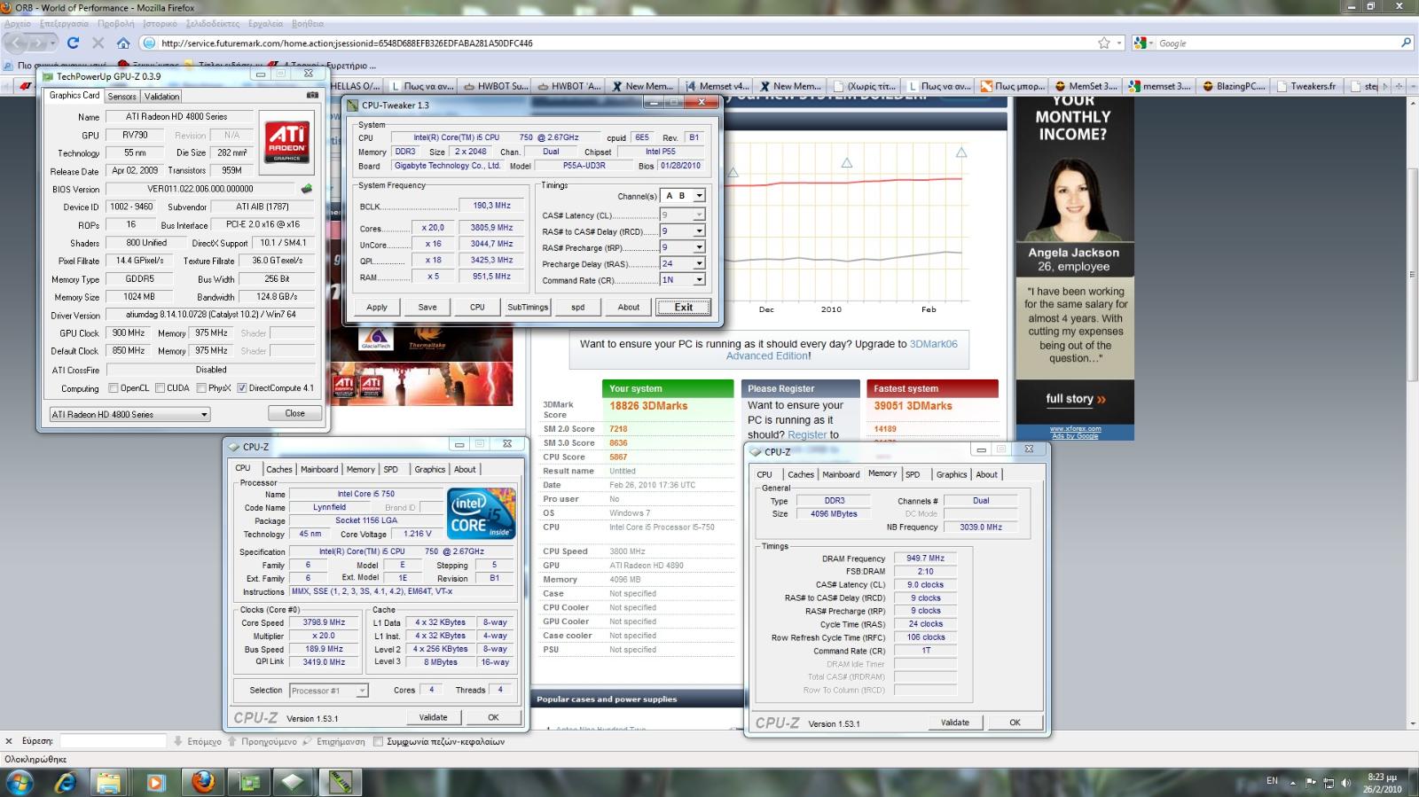This screenshot has width=1419, height=797.
Task: Click Validate in left CPU-Z window
Action: click(x=433, y=717)
